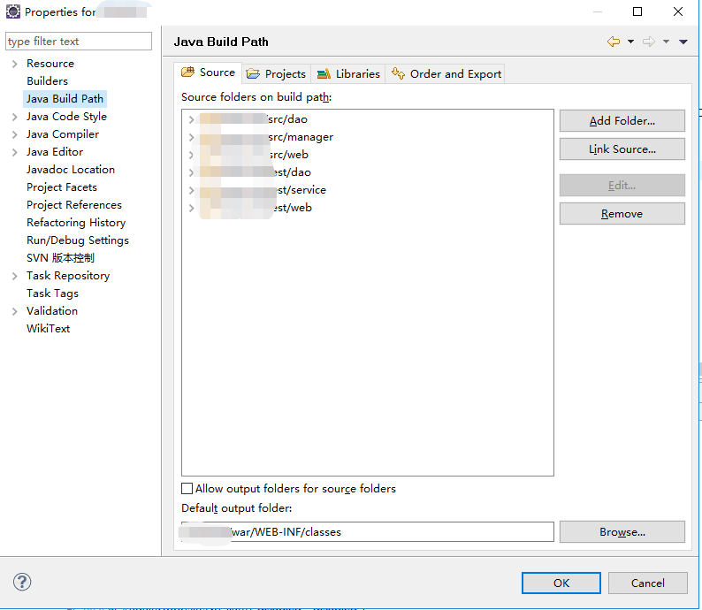Expand the Java Compiler node
This screenshot has width=702, height=610.
(15, 134)
